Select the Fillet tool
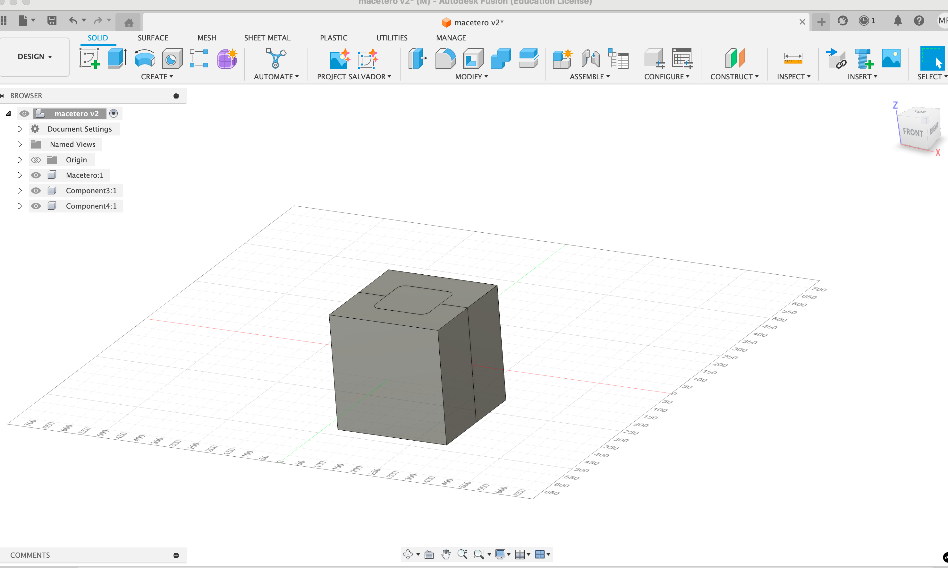 [445, 58]
